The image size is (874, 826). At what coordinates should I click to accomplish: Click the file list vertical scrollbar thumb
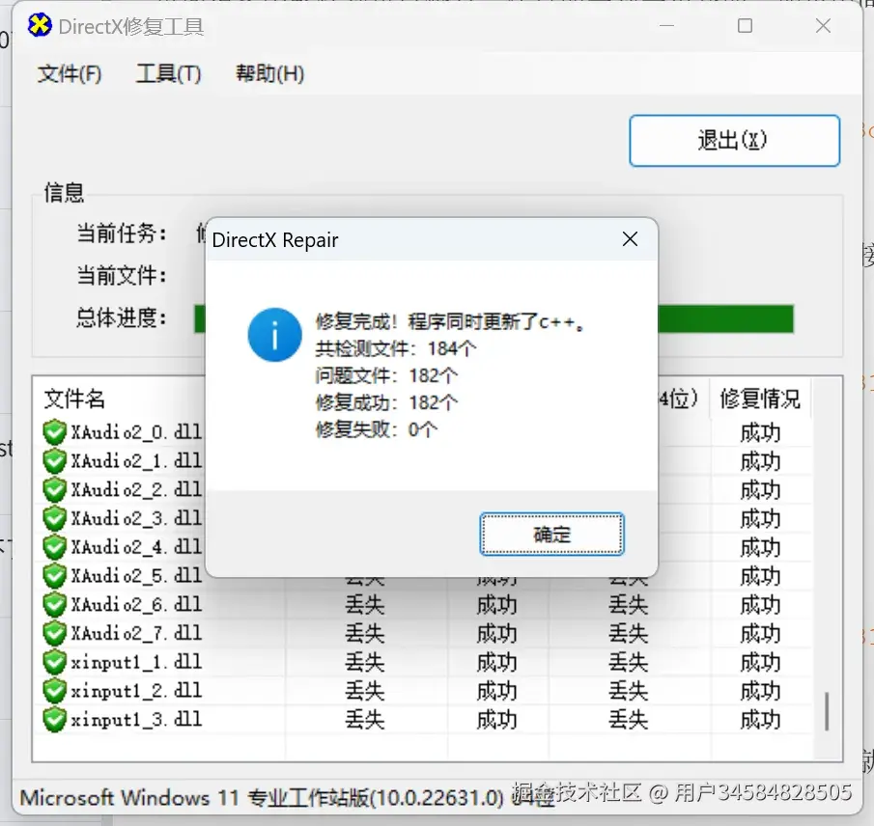[827, 711]
